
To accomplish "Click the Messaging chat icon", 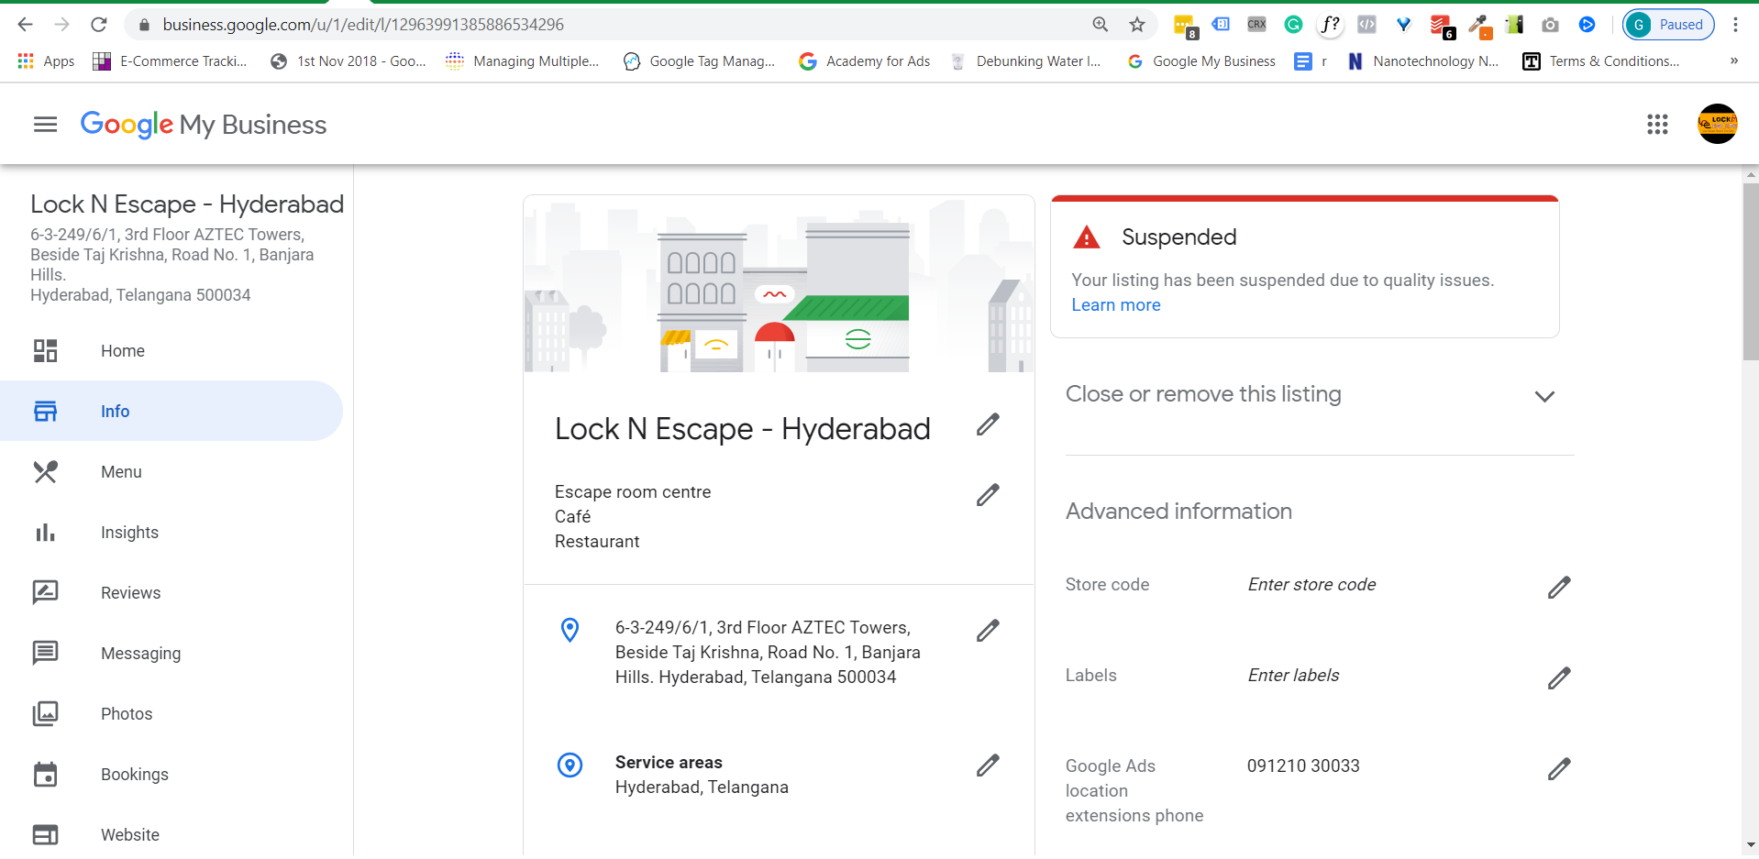I will tap(45, 654).
